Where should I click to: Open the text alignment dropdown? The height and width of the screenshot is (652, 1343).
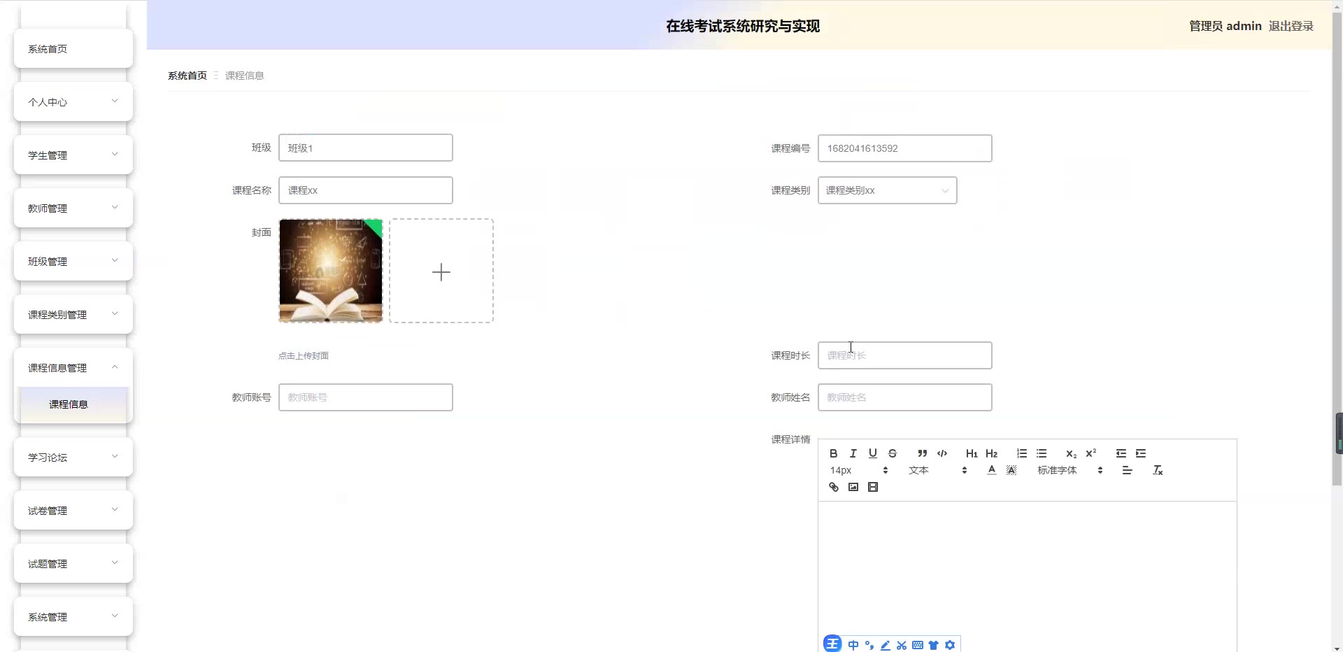[x=1127, y=470]
